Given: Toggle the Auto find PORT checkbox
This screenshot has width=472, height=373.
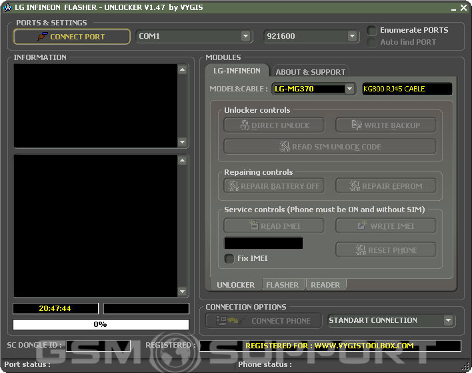Looking at the screenshot, I should click(x=372, y=42).
